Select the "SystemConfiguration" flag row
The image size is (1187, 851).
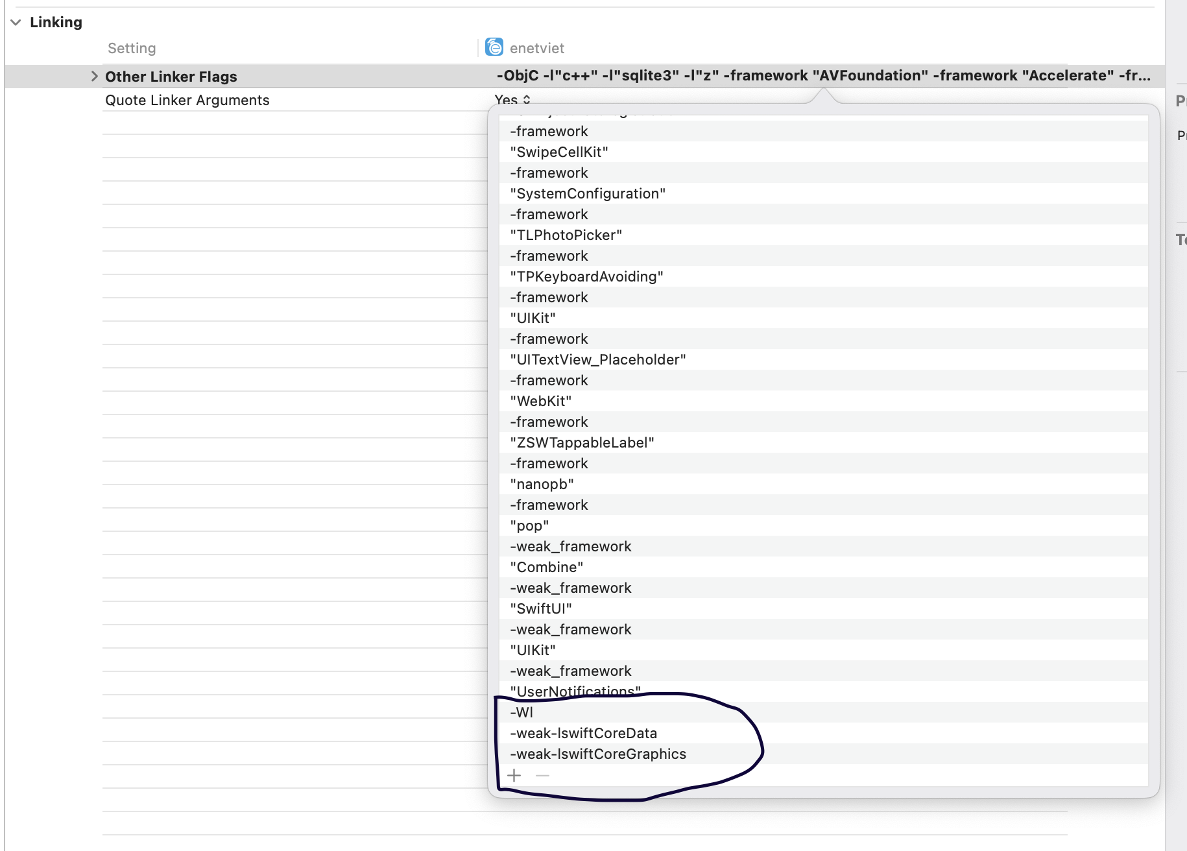point(588,194)
